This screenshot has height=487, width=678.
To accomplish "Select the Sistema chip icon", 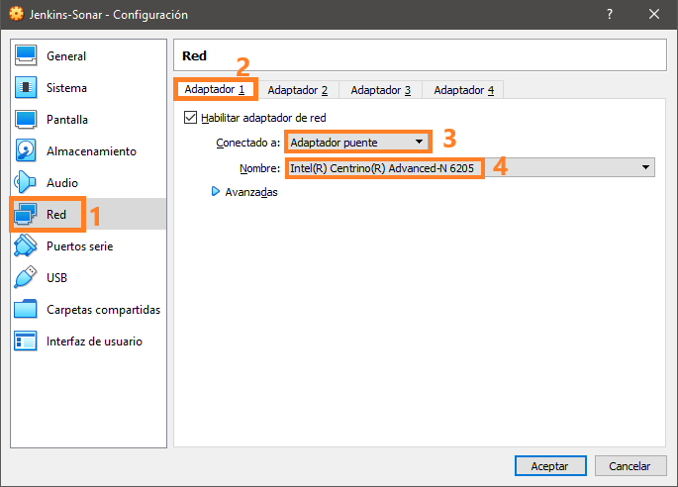I will [x=27, y=88].
